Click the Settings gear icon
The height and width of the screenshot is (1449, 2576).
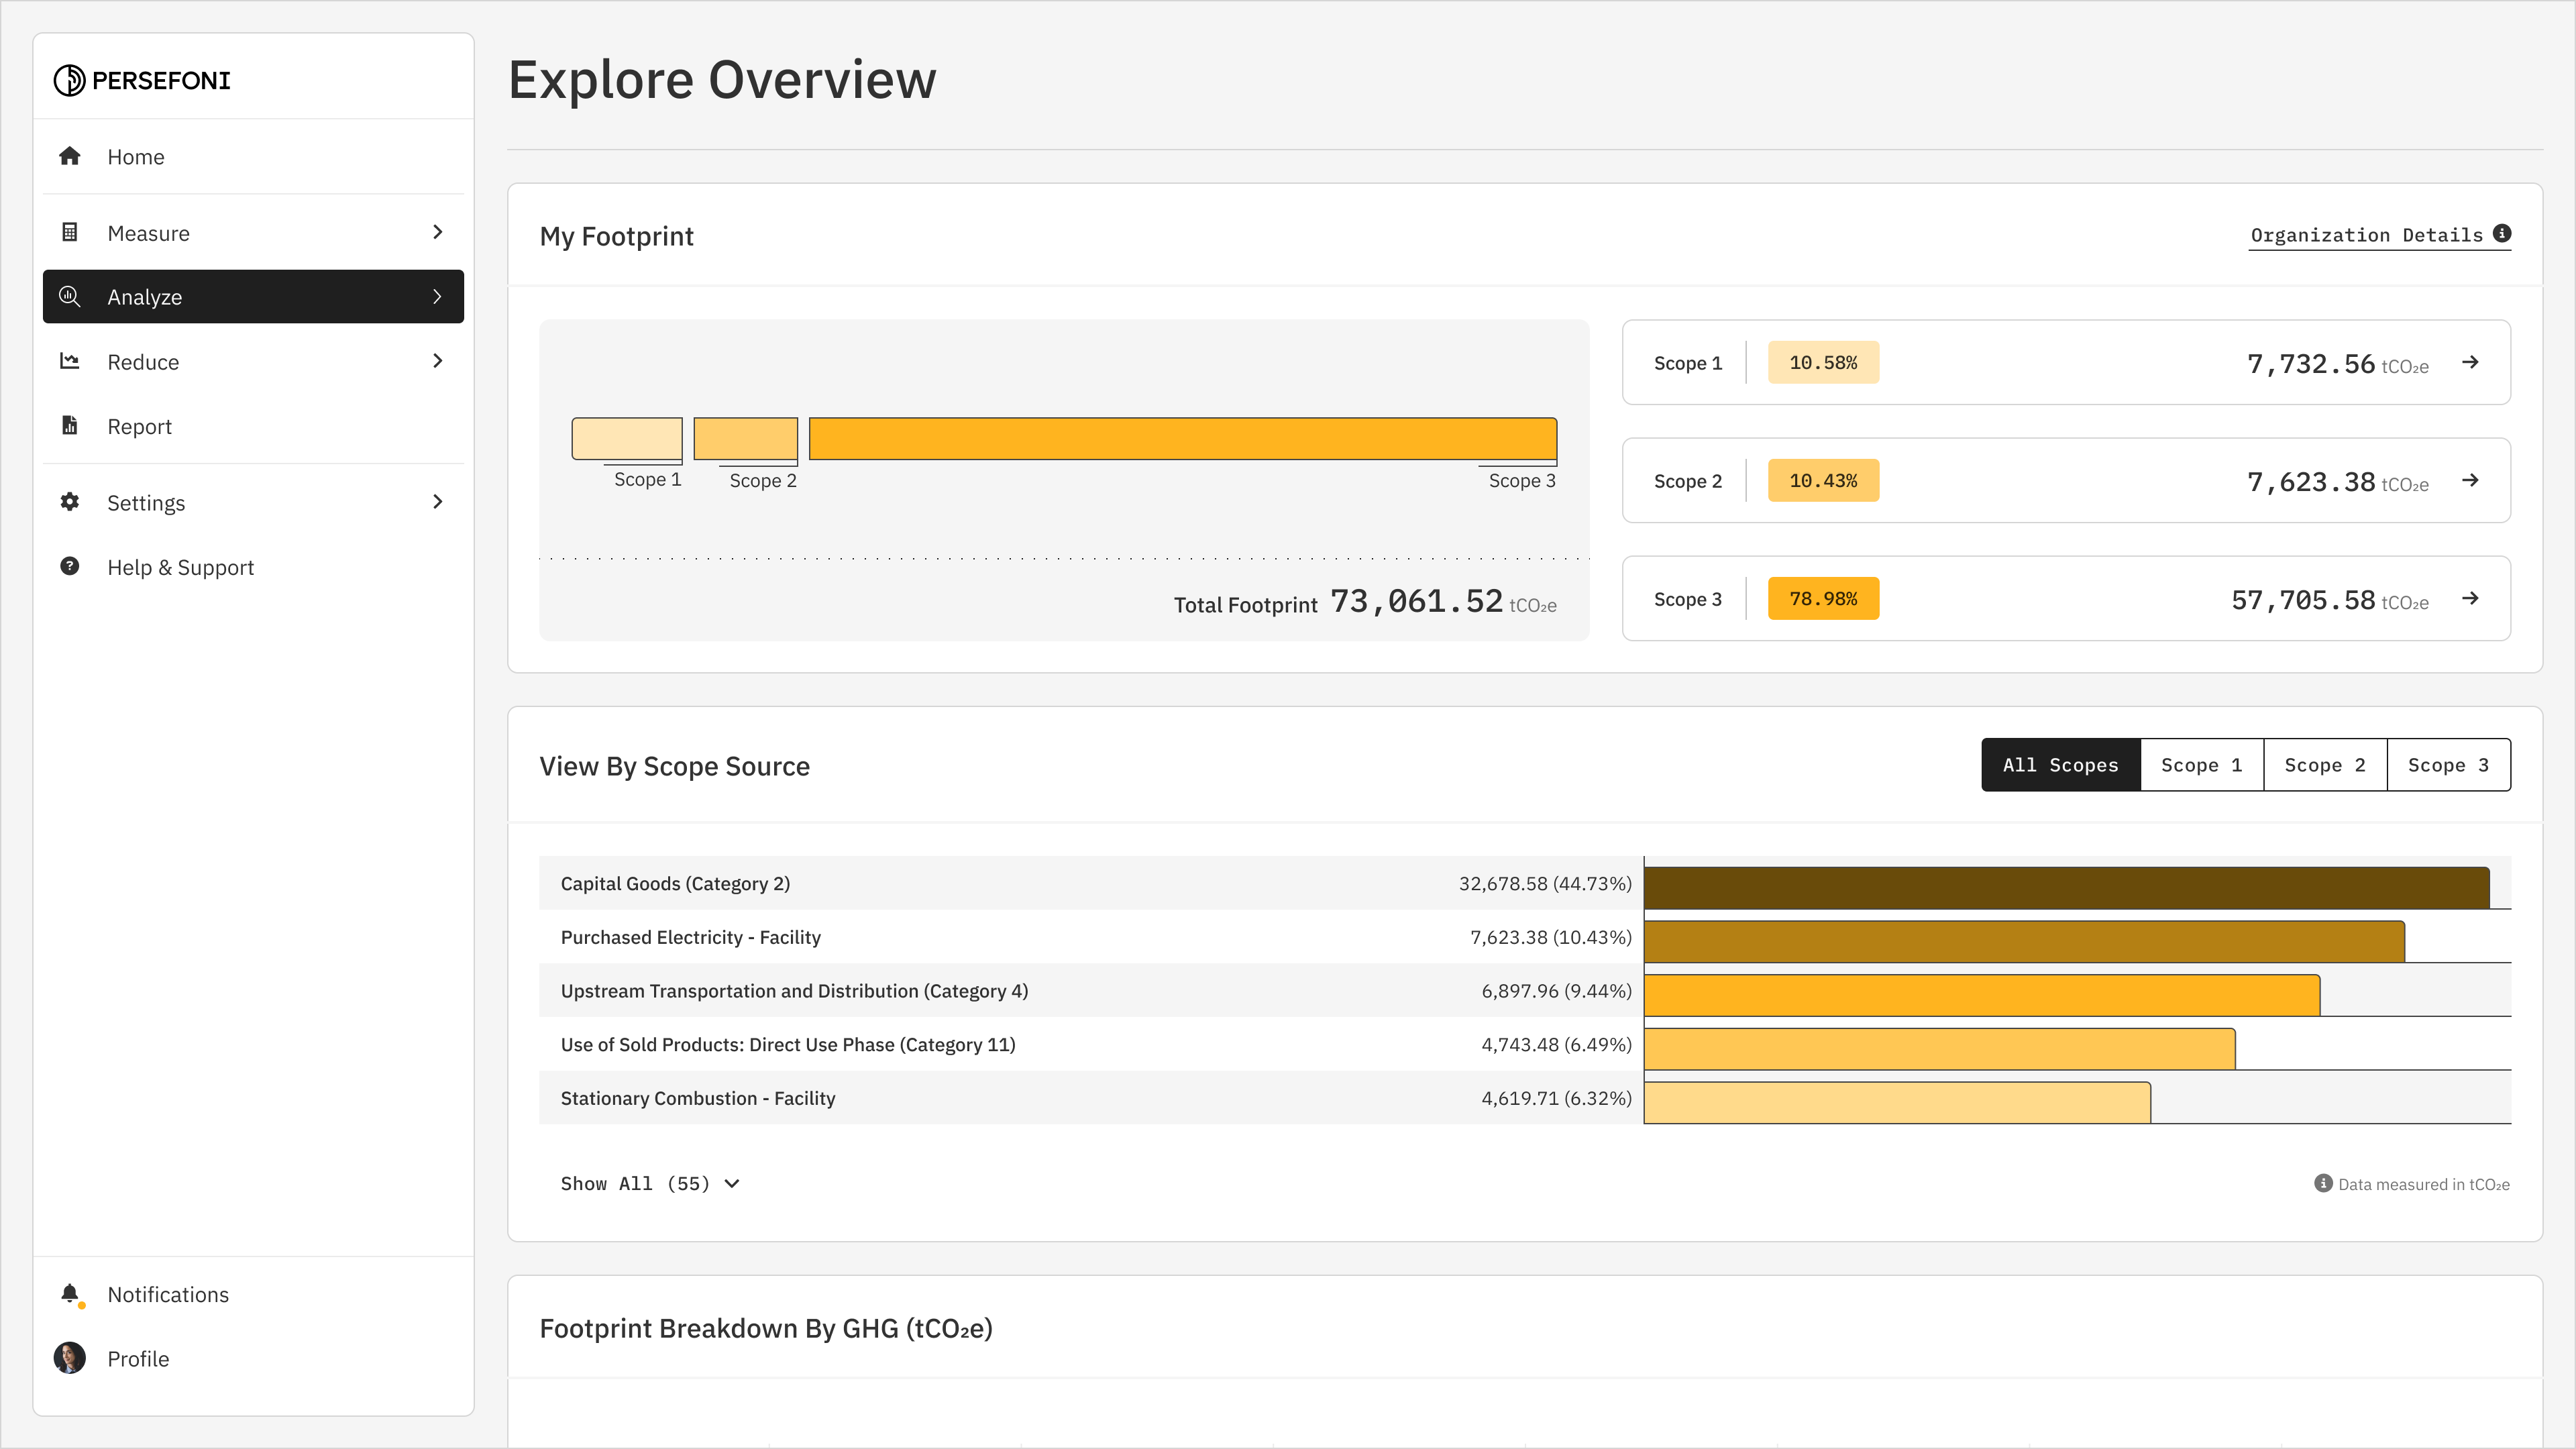coord(69,502)
